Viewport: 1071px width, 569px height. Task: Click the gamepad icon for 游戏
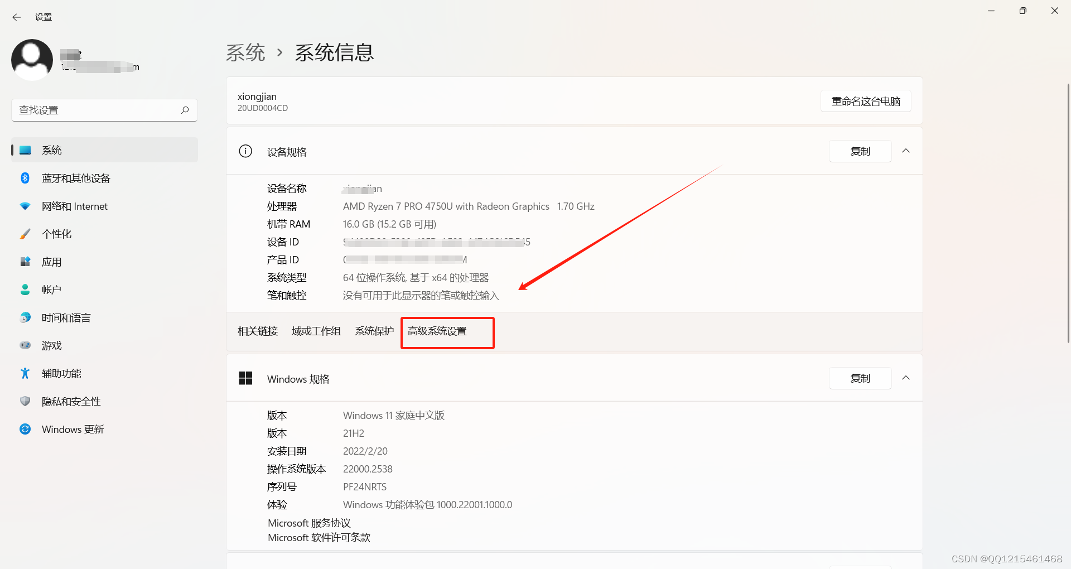[x=25, y=345]
